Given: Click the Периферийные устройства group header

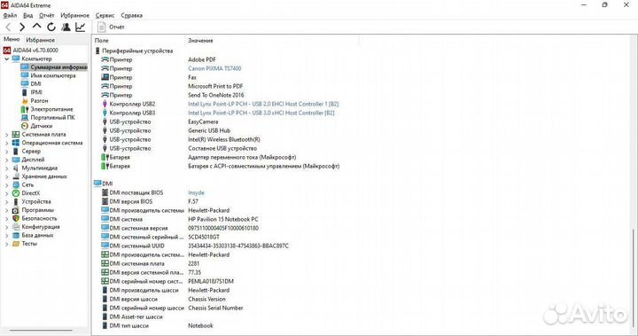Looking at the screenshot, I should [x=134, y=51].
